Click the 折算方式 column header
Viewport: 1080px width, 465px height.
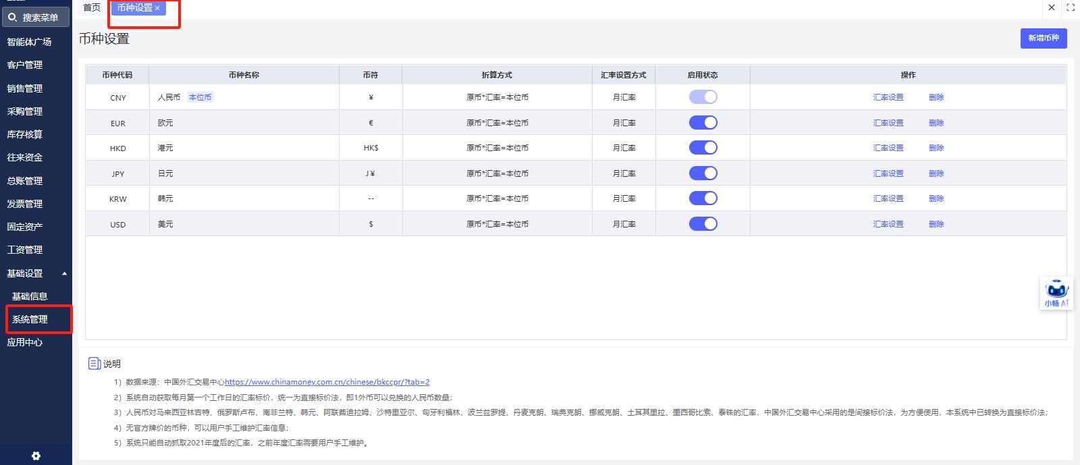497,75
